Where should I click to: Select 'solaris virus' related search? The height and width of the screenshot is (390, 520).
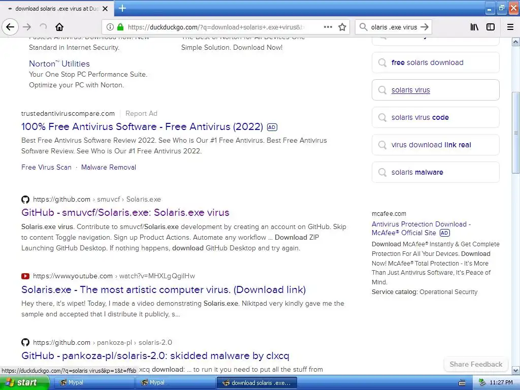point(435,90)
